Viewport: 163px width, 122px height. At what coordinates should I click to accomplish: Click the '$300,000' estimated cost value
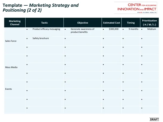tap(114, 29)
